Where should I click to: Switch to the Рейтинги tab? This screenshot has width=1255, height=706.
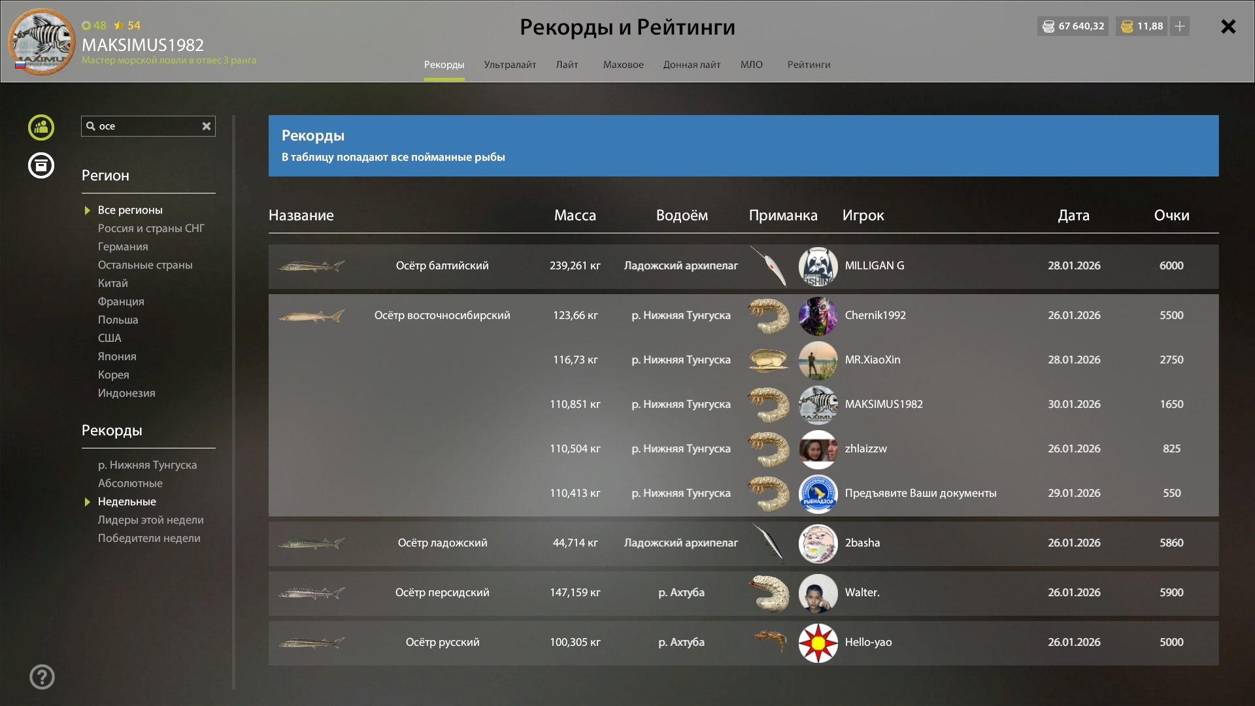coord(809,65)
